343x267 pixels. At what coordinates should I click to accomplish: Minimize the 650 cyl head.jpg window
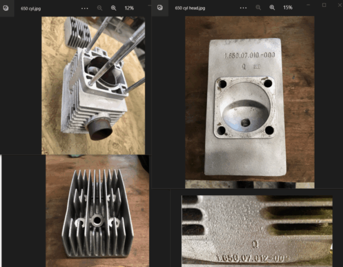point(309,5)
